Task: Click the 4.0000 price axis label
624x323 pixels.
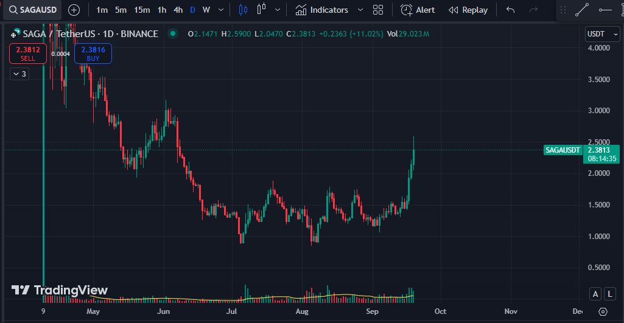Action: tap(599, 47)
